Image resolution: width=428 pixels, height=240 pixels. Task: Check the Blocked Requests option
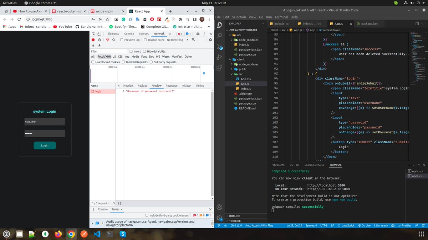point(123,62)
